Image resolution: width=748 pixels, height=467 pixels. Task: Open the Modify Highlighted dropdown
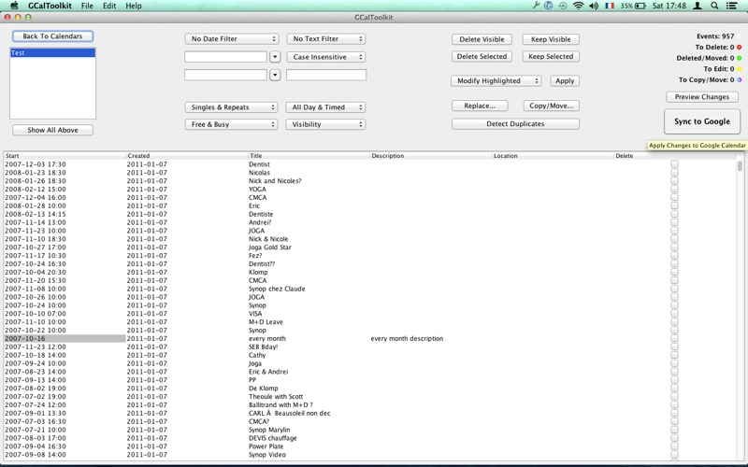[x=496, y=81]
